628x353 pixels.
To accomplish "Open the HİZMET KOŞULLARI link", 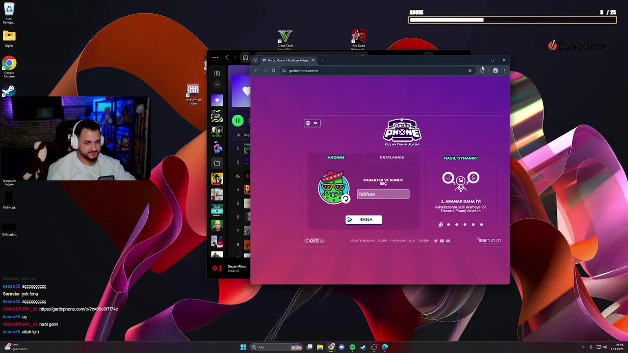I will pyautogui.click(x=362, y=241).
